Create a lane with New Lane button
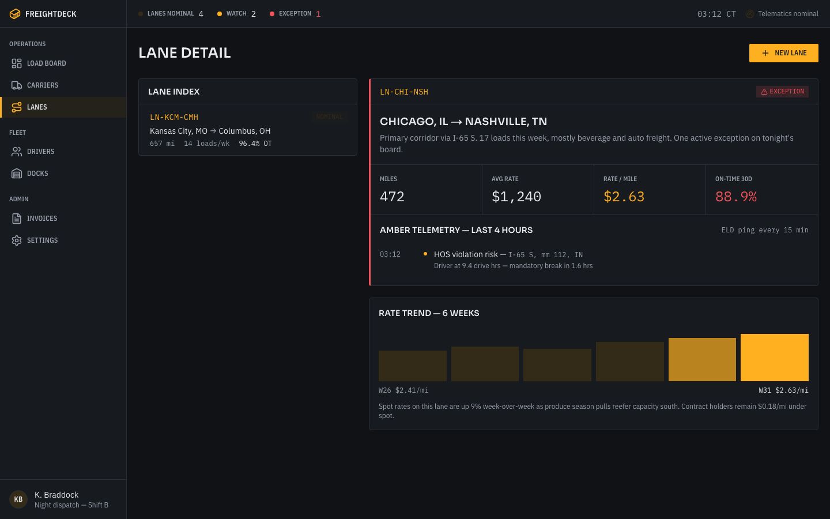830x519 pixels. click(x=784, y=53)
